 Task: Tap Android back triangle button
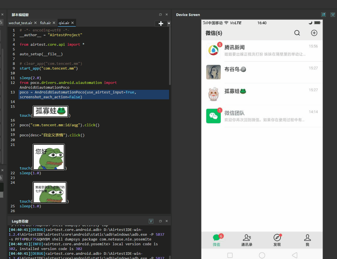(x=295, y=255)
